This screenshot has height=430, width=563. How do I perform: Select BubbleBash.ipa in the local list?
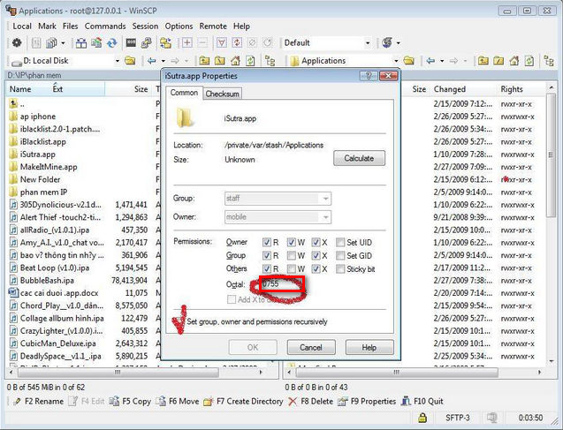pyautogui.click(x=47, y=281)
